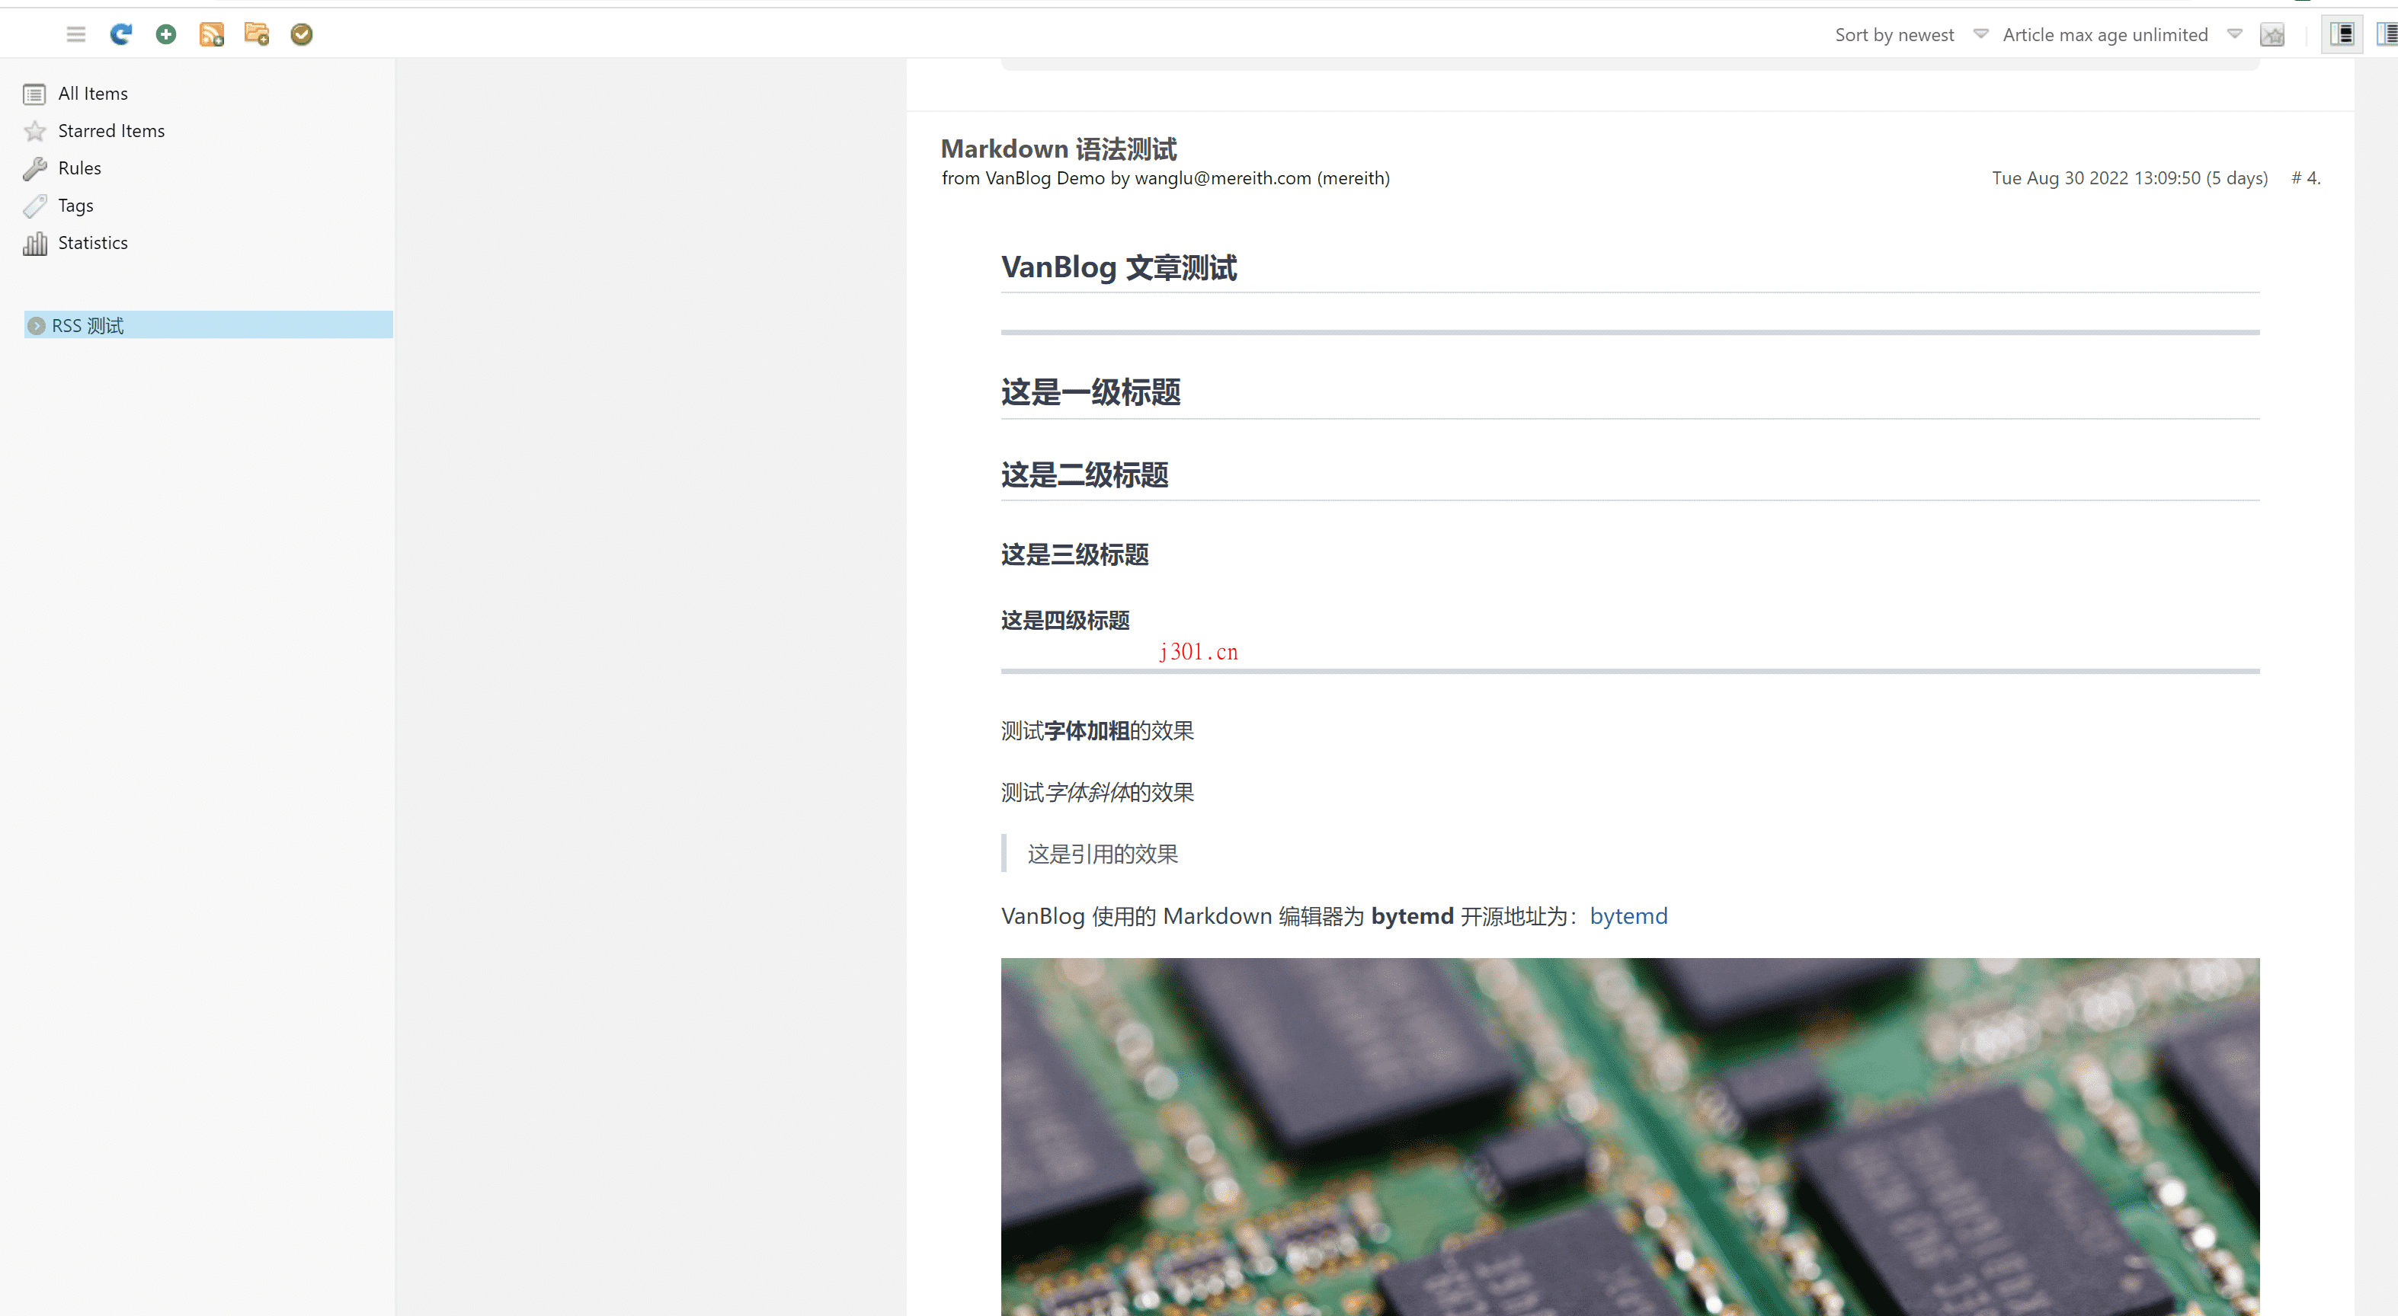Open article title Markdown 语法测试

point(1058,148)
